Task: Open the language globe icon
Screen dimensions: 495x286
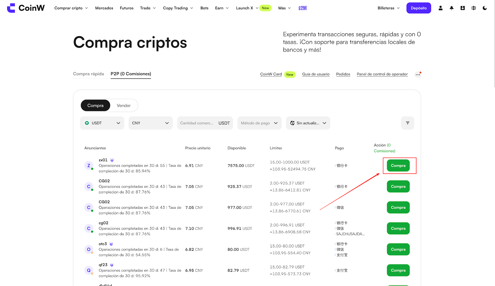Action: point(474,8)
